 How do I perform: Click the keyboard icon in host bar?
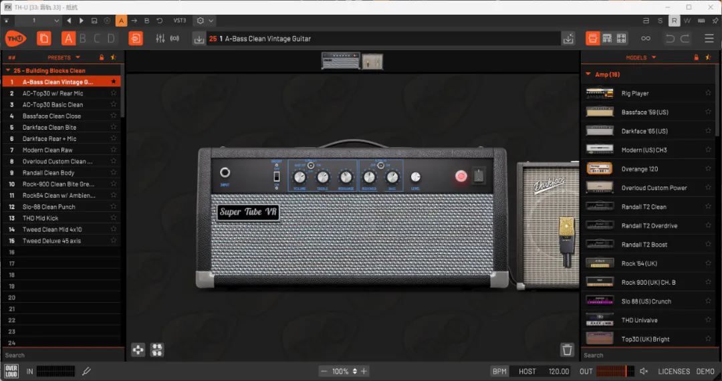[x=701, y=21]
